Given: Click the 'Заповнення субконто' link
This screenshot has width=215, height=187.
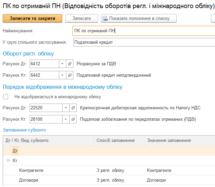Looking at the screenshot, I should (x=24, y=130).
